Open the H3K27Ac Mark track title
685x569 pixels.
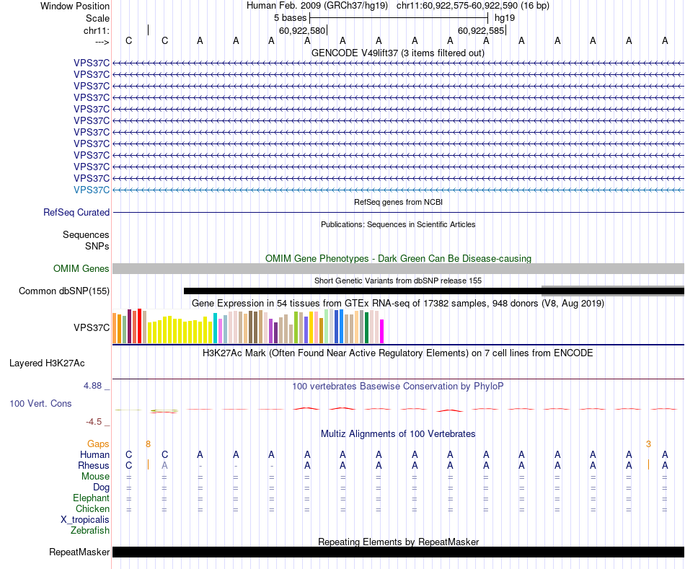pyautogui.click(x=398, y=353)
